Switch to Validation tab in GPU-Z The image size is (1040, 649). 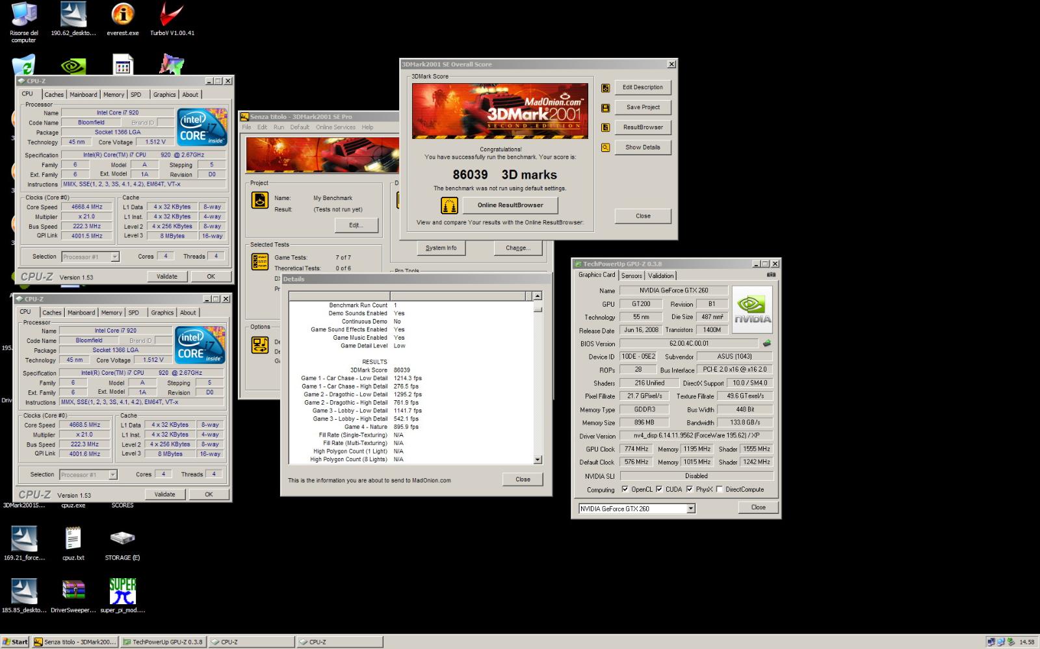click(660, 275)
